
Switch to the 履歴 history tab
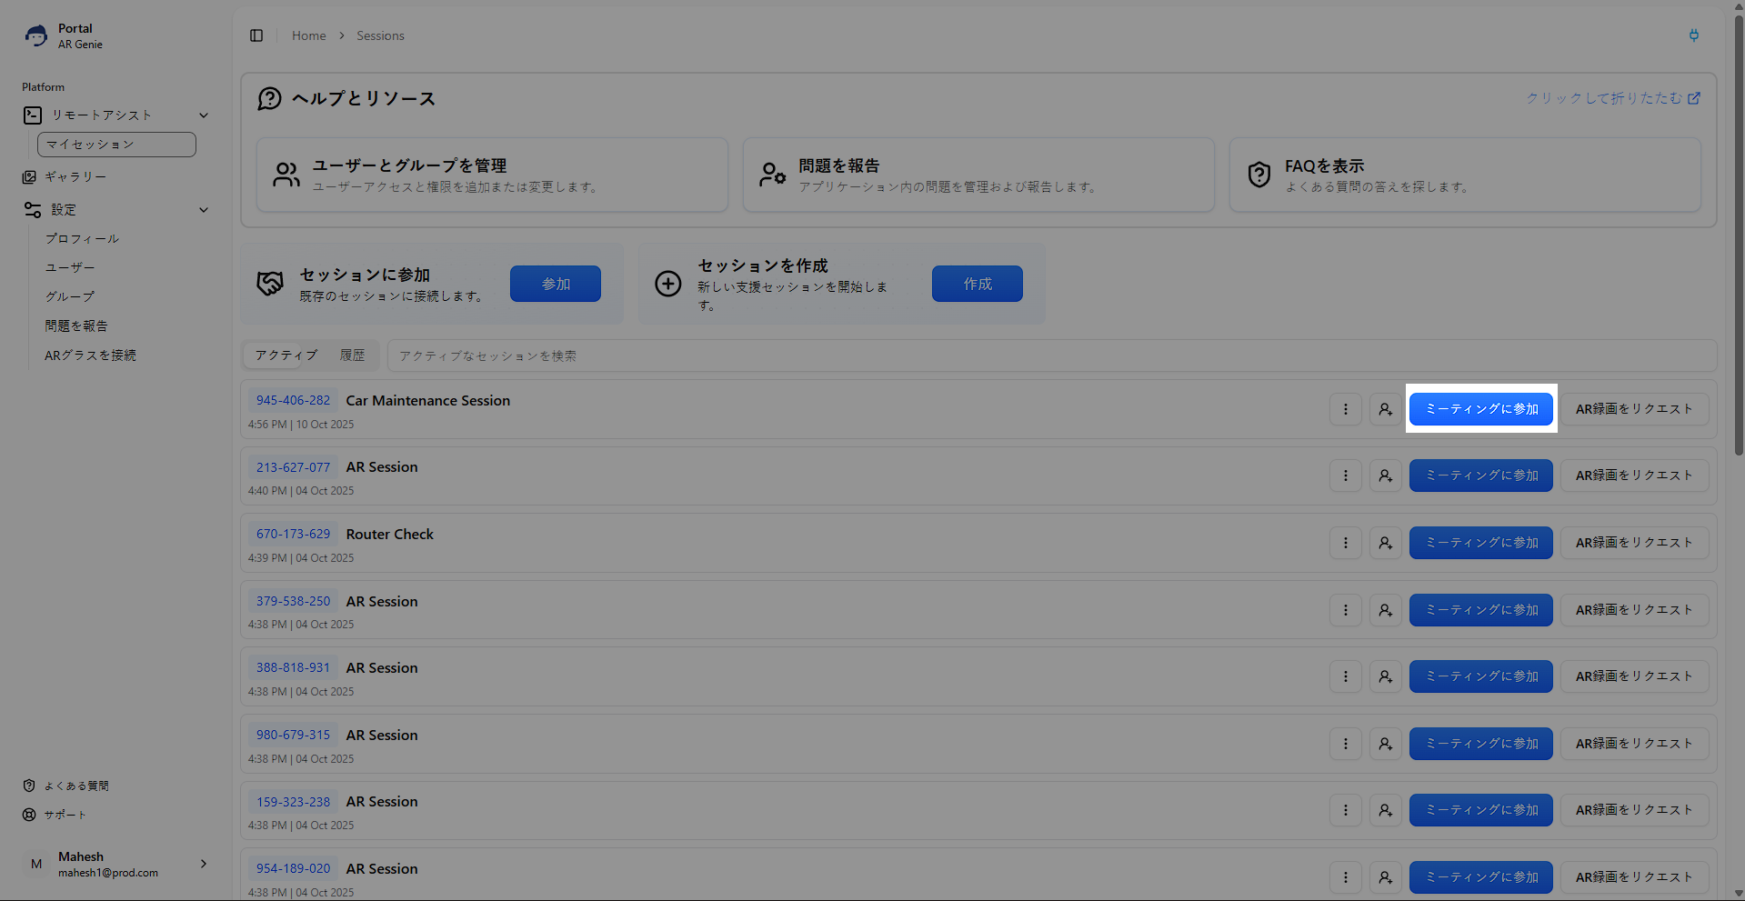click(x=352, y=355)
